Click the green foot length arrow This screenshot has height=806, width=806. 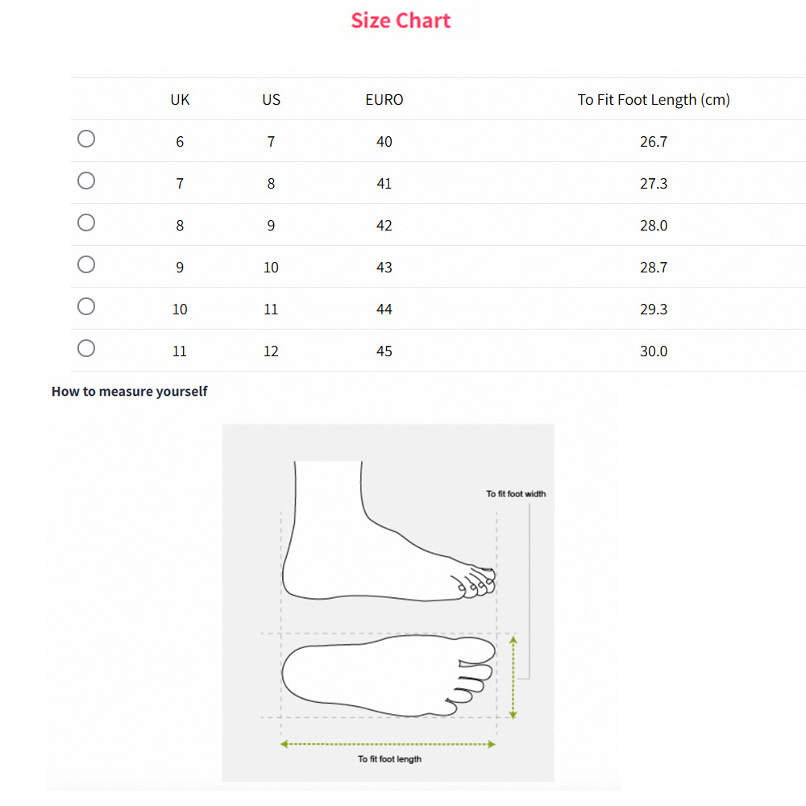[388, 744]
